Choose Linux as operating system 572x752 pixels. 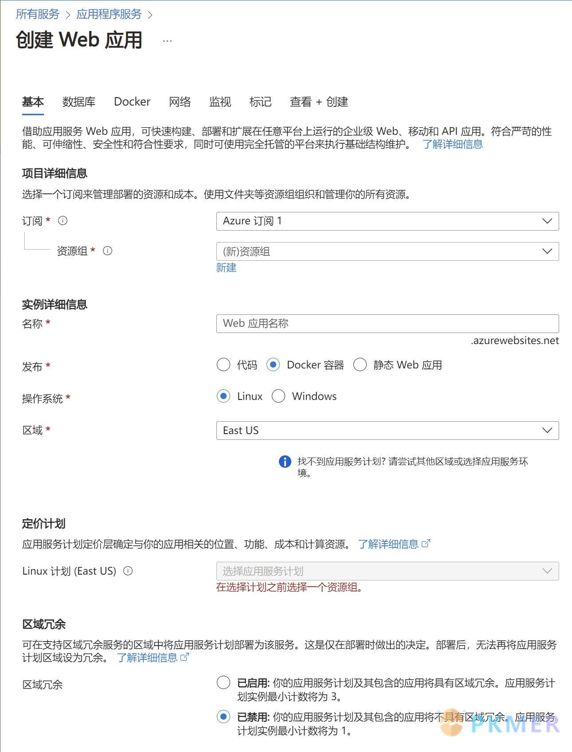pos(223,396)
